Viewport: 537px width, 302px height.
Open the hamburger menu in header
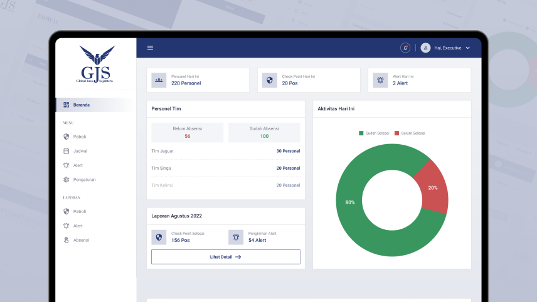click(x=150, y=48)
